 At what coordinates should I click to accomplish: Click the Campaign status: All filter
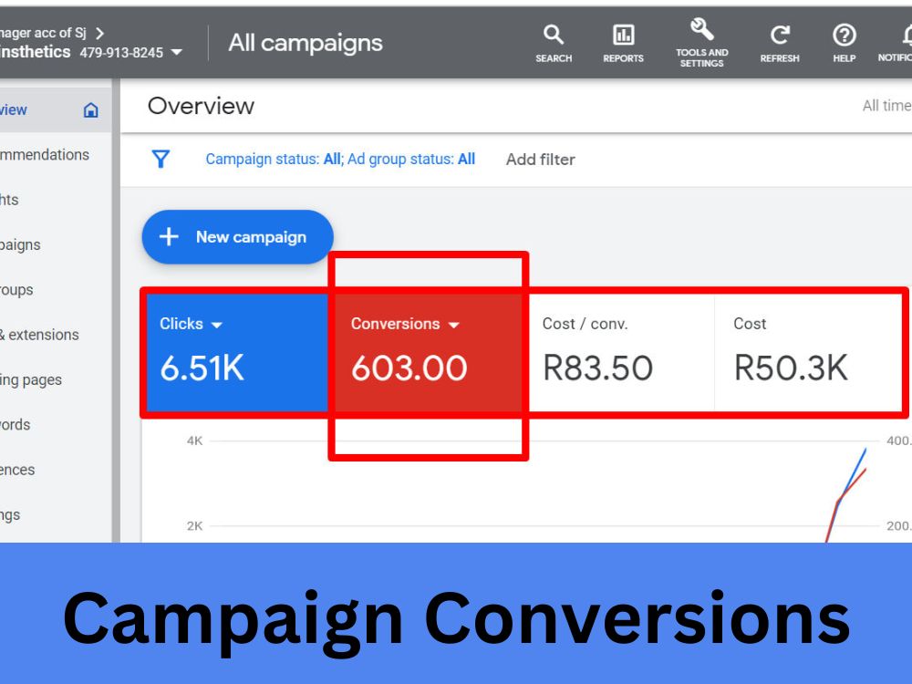(274, 159)
